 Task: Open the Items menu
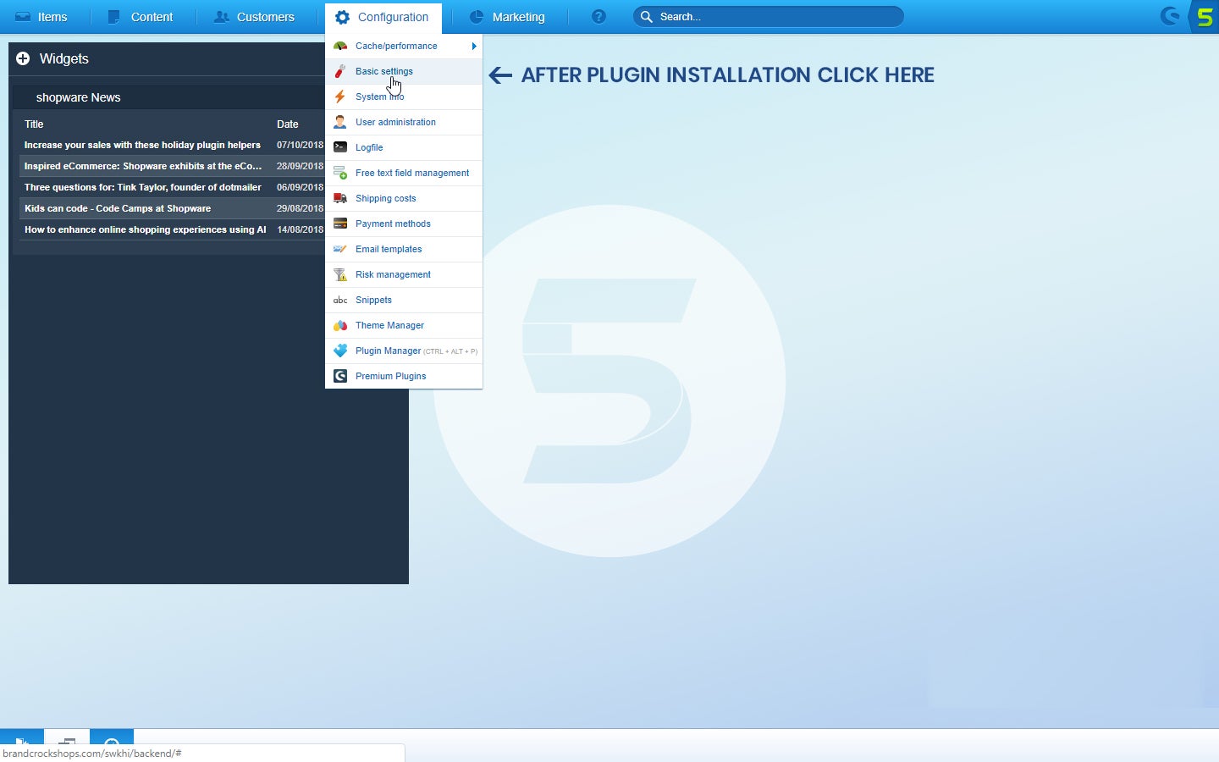pyautogui.click(x=41, y=17)
